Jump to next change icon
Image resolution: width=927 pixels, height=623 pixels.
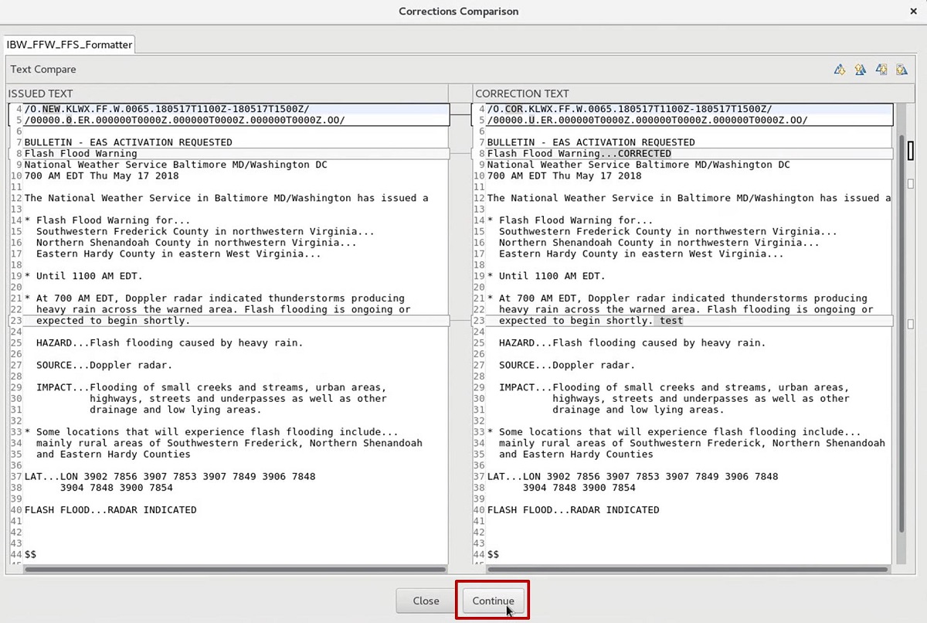click(881, 70)
